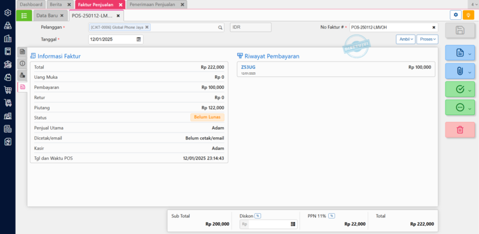Click the green list view button
479x234 pixels.
pos(24,16)
